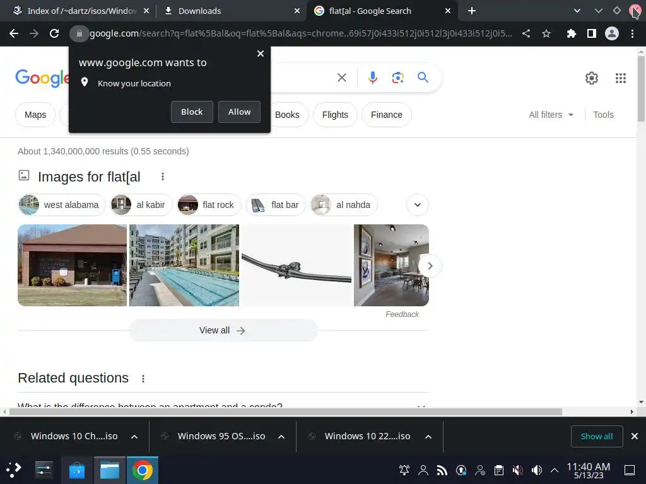Open the application launcher in taskbar
This screenshot has height=484, width=646.
tap(14, 470)
